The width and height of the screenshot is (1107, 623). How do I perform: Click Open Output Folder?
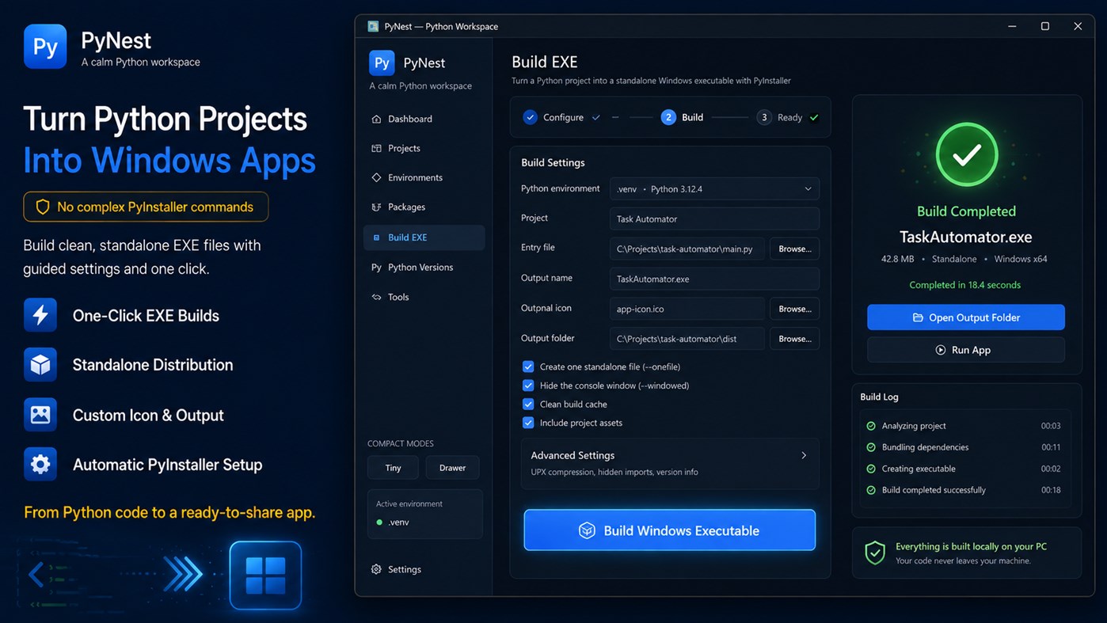966,317
